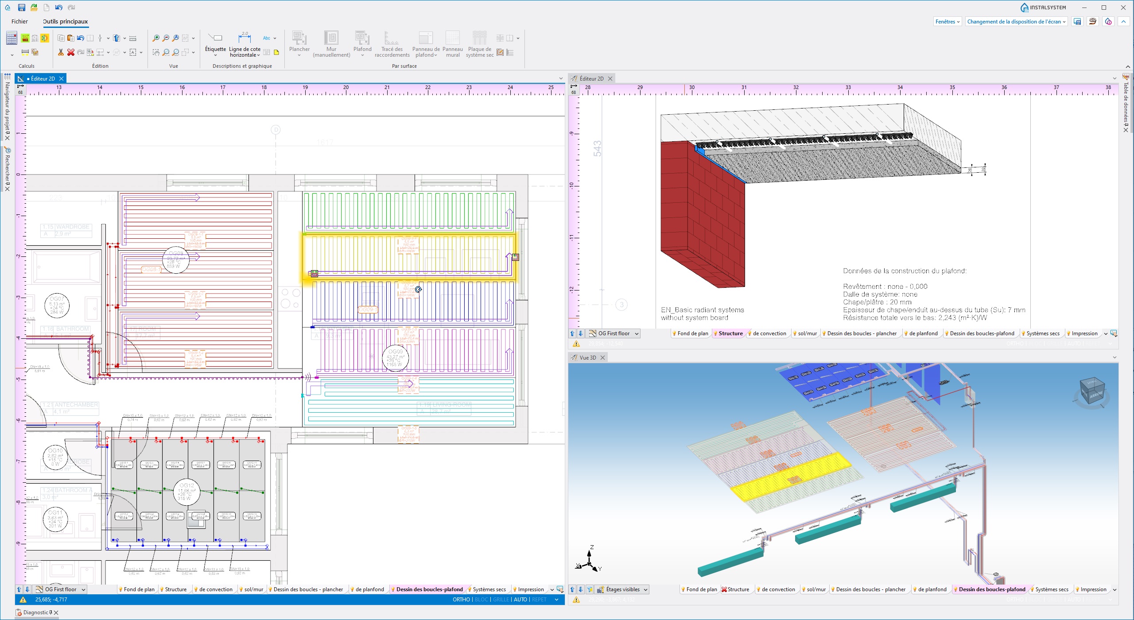Close the right Éditeur 2D tab
Screen dimensions: 1134x620
610,78
